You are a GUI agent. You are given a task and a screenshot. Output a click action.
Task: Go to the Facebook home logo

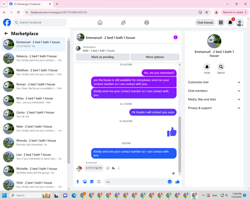[7, 22]
